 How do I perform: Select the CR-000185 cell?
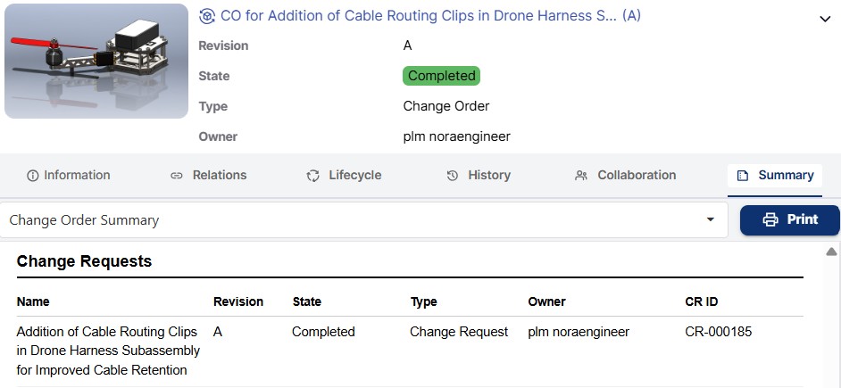point(718,332)
